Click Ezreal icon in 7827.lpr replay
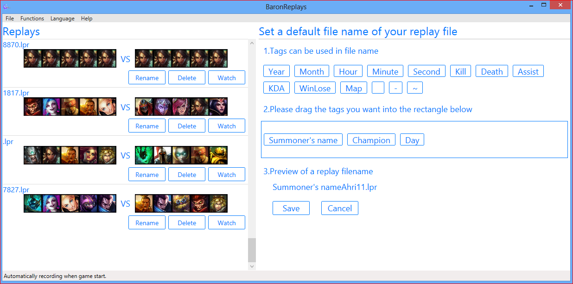Viewport: 573px width, 284px height. (x=218, y=204)
